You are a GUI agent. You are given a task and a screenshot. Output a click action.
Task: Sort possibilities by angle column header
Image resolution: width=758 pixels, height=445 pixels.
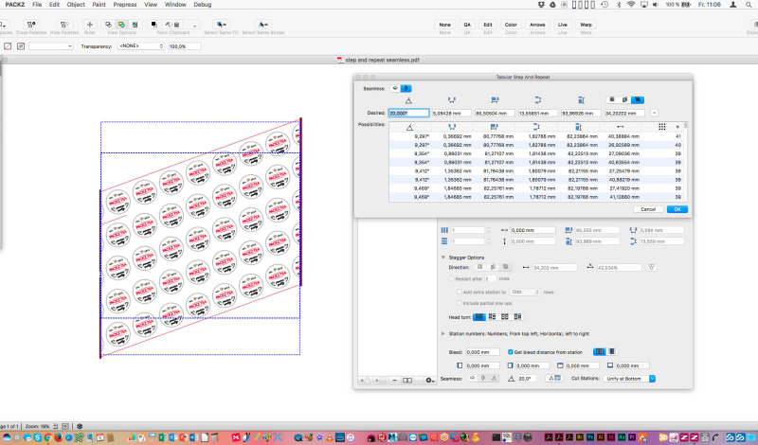[409, 127]
